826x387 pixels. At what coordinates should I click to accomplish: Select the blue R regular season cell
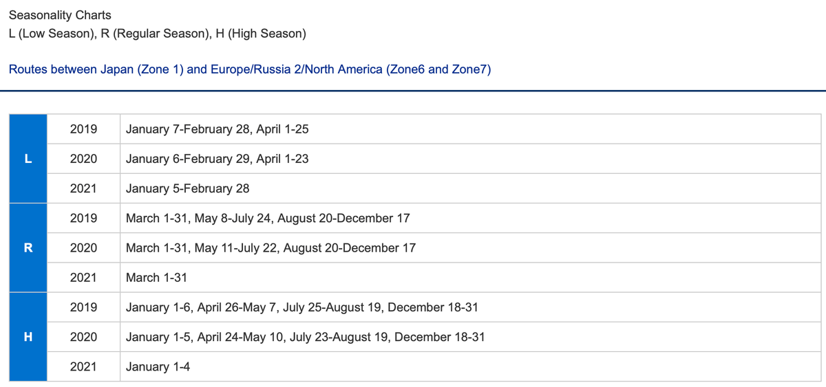pyautogui.click(x=28, y=247)
